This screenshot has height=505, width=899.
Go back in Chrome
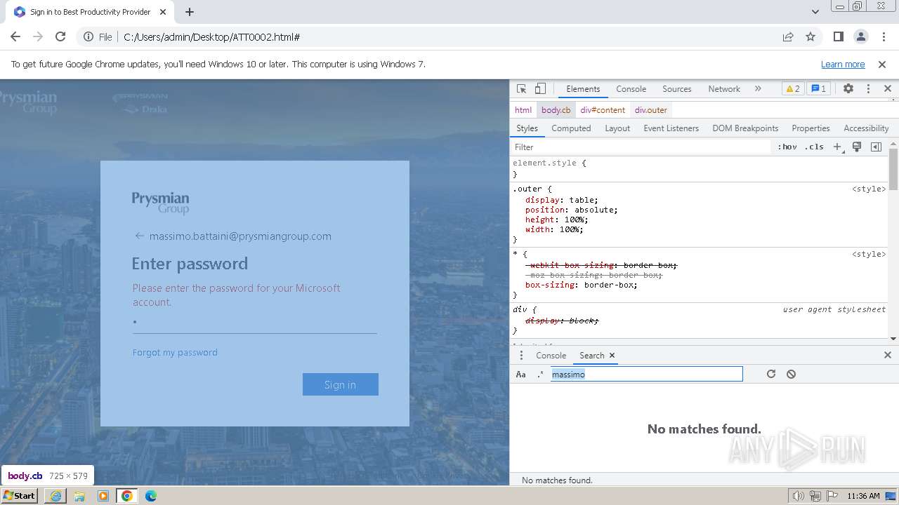pyautogui.click(x=15, y=36)
